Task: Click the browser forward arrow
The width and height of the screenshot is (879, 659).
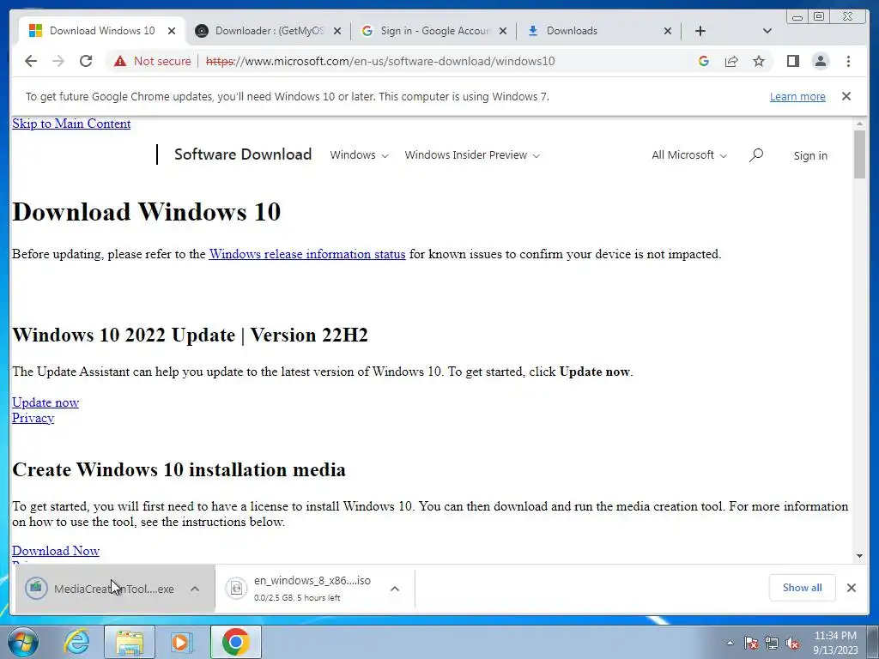Action: click(58, 61)
